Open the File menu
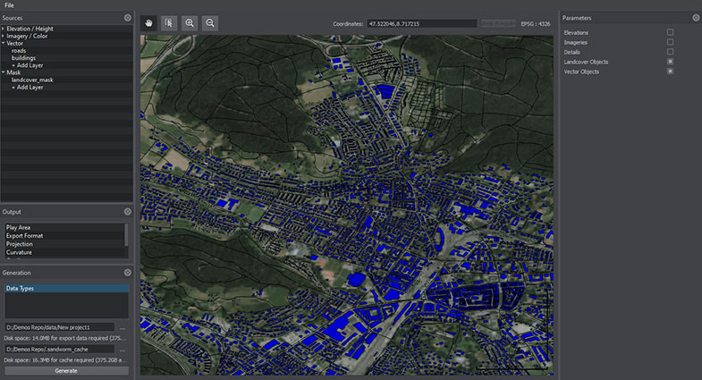 click(x=9, y=5)
